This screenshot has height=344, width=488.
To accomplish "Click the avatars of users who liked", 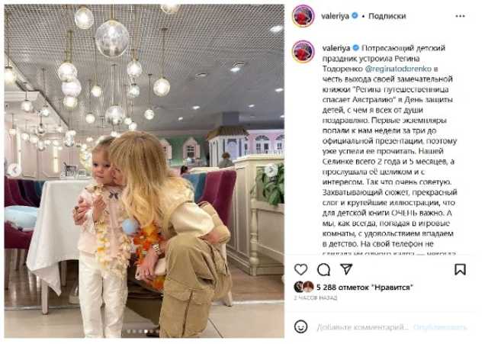I will pyautogui.click(x=303, y=287).
